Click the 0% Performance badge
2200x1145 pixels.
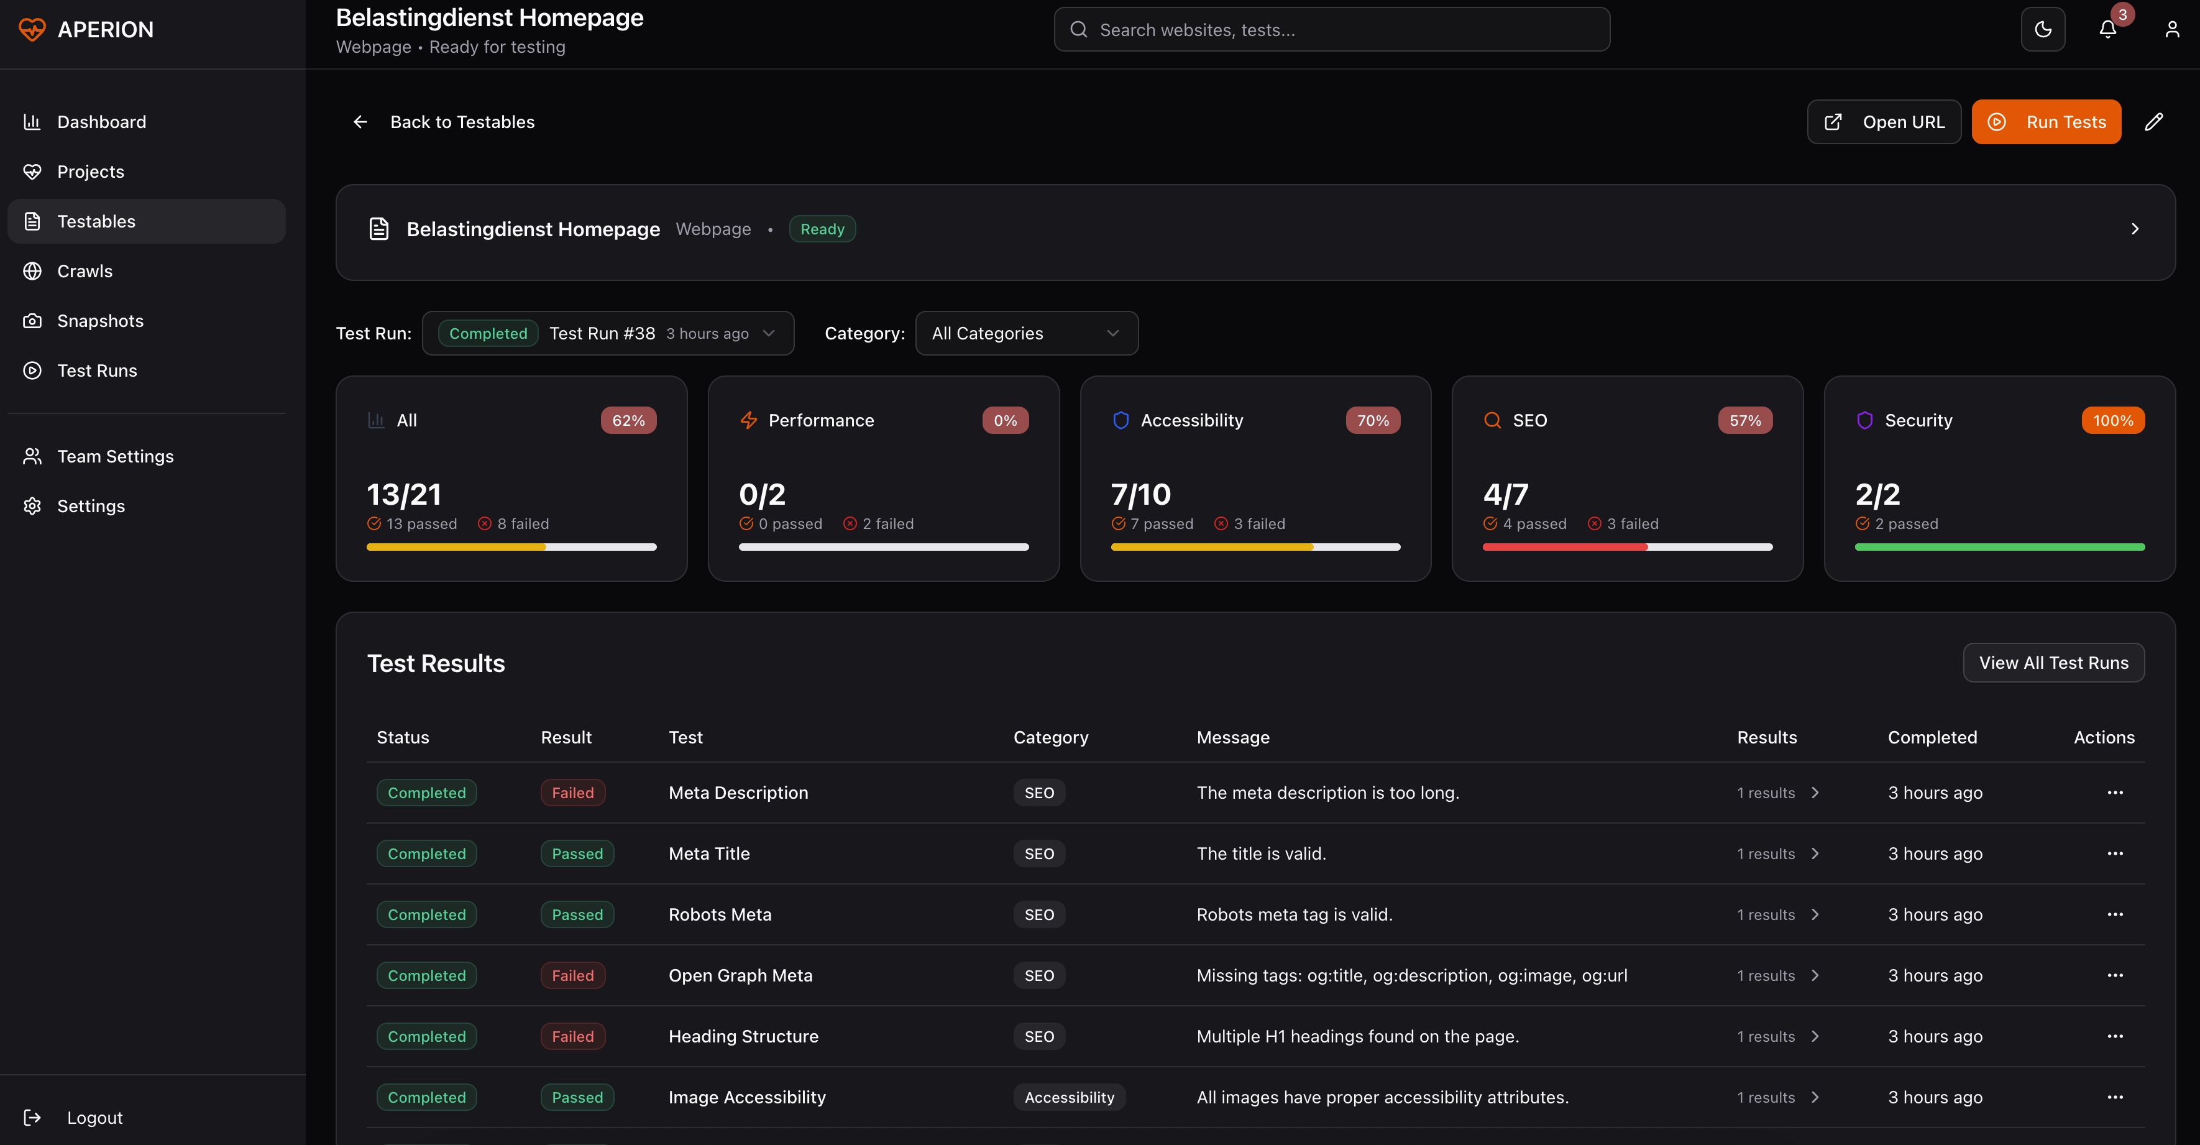(x=1004, y=420)
